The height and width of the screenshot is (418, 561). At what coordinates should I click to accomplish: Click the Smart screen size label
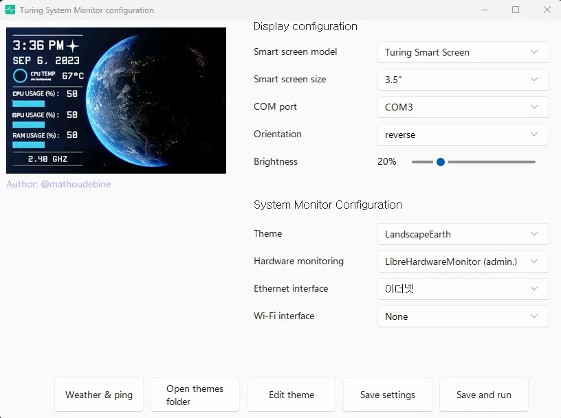290,80
